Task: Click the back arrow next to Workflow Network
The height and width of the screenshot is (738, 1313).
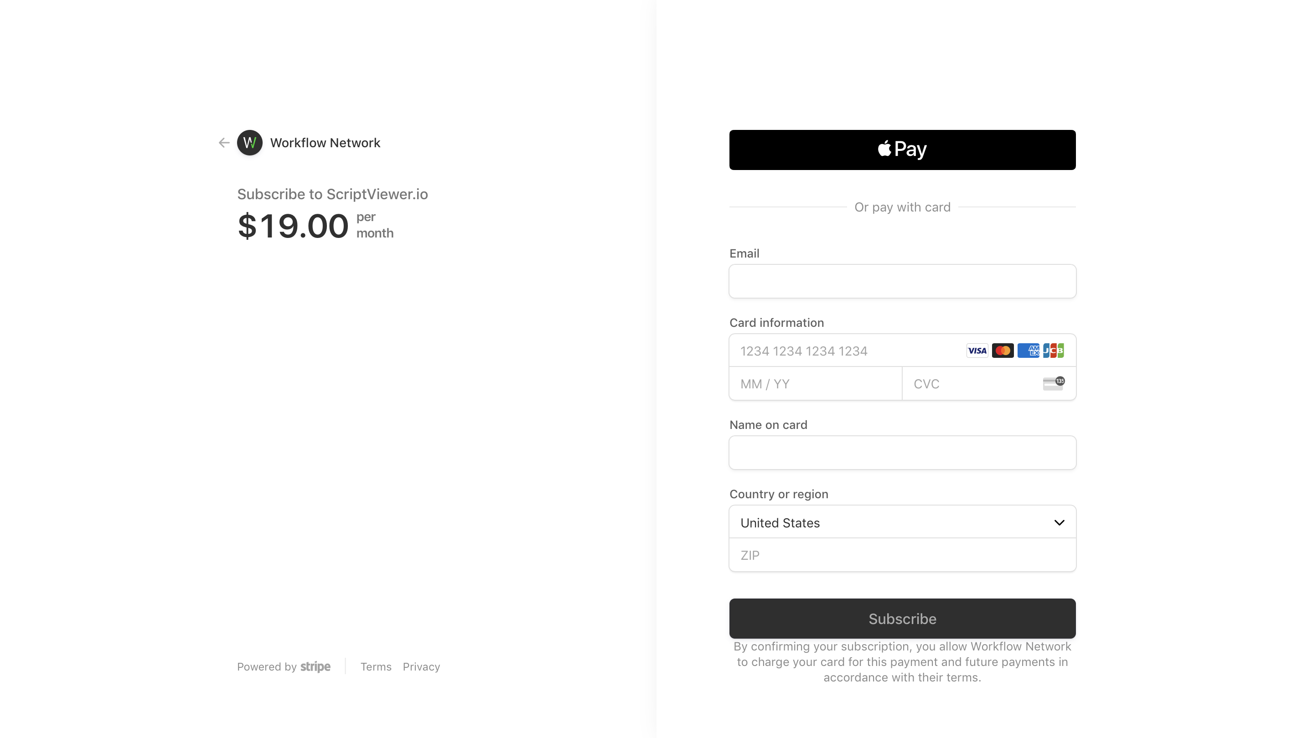Action: [x=224, y=143]
